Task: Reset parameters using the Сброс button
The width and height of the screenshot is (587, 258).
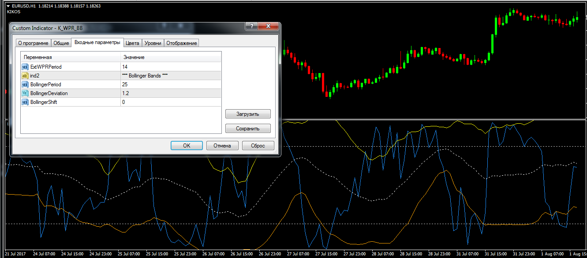Action: pos(258,146)
